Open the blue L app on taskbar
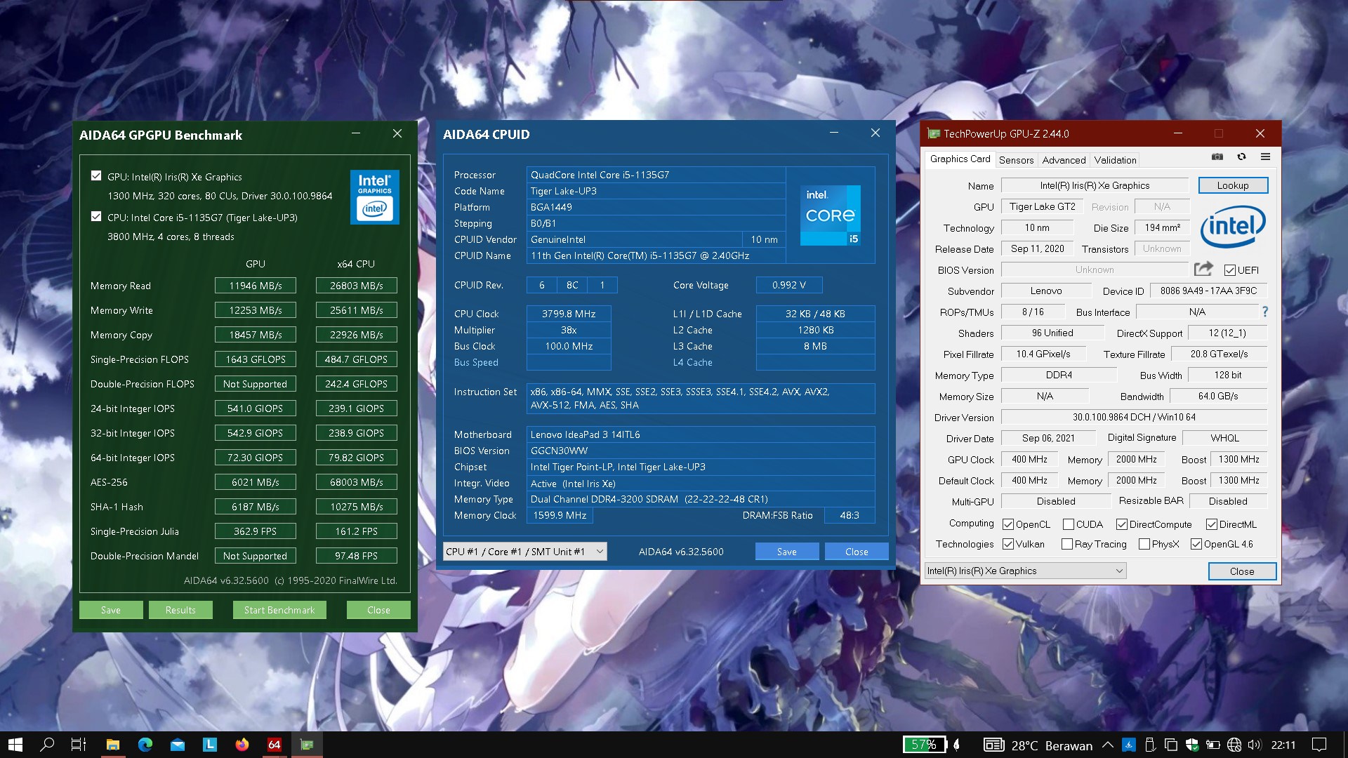Screen dimensions: 1348x758 click(210, 745)
